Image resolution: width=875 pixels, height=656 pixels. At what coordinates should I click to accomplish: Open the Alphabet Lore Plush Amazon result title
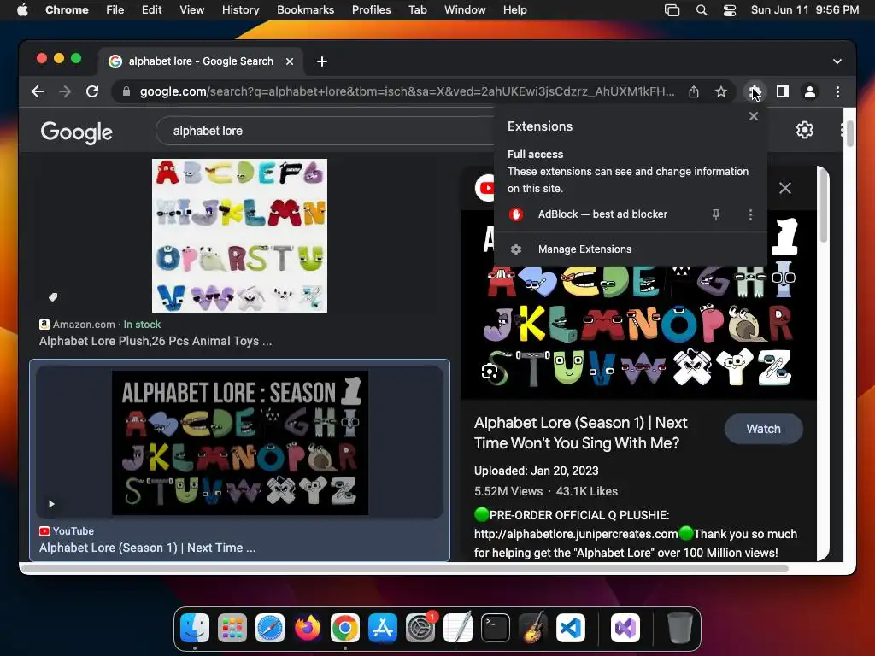(156, 341)
